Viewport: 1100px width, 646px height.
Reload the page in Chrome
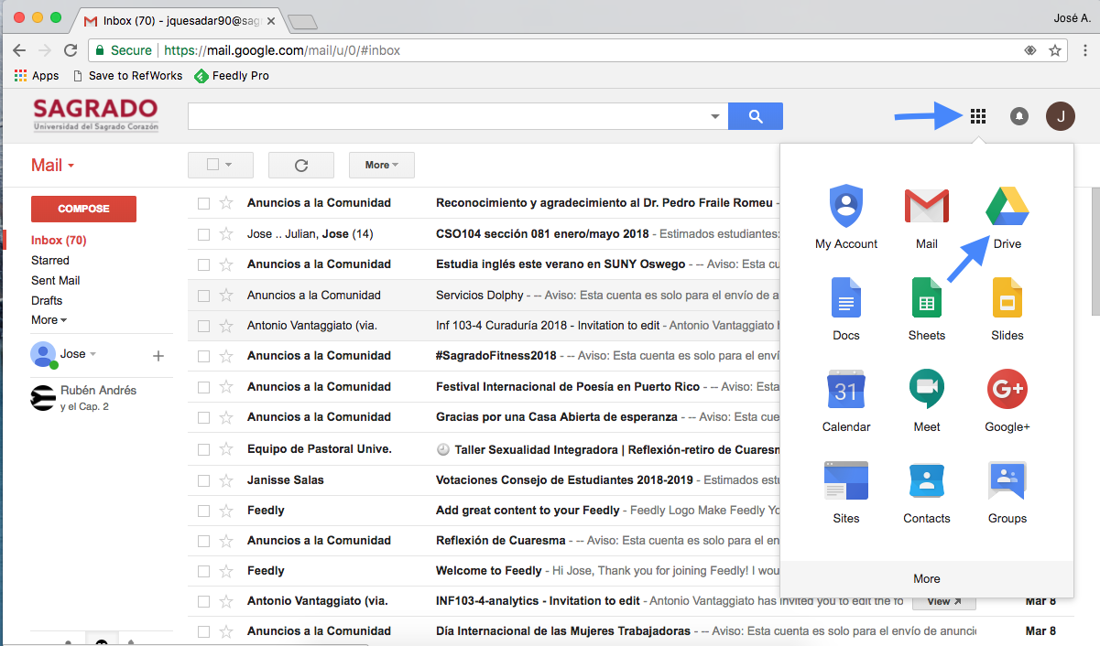point(71,50)
